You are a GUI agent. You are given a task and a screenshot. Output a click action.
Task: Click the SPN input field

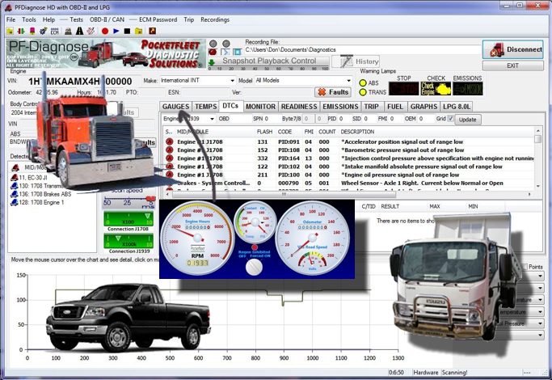point(272,119)
